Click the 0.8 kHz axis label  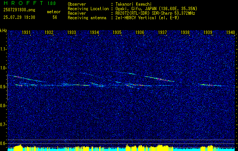[3, 106]
